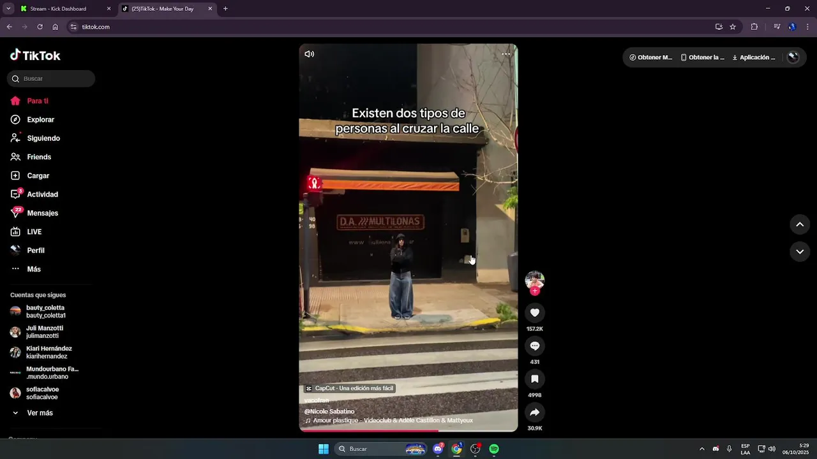Open the media controls icon in Chrome

(777, 27)
